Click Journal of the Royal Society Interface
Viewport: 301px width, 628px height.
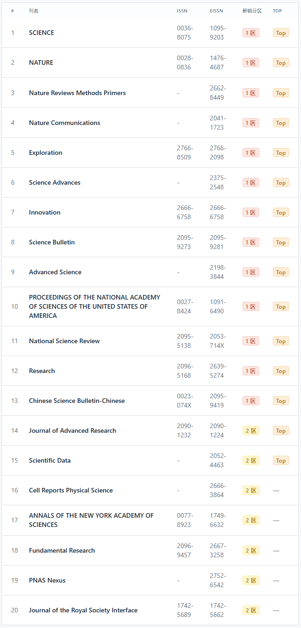[83, 610]
